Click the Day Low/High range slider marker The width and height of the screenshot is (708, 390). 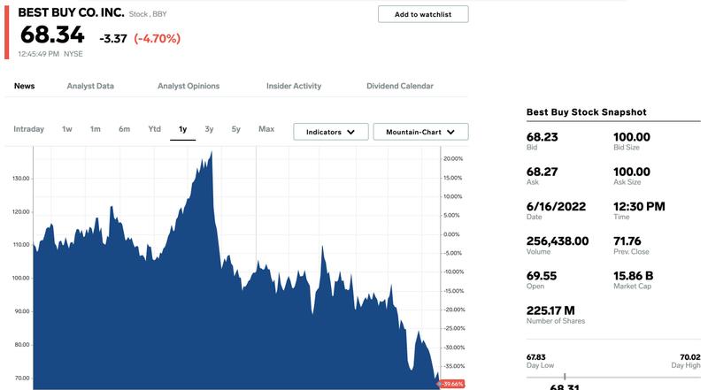(565, 377)
